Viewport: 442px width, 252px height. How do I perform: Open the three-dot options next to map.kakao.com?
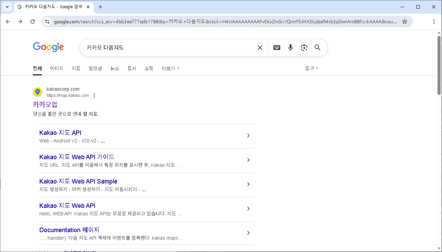click(x=94, y=96)
